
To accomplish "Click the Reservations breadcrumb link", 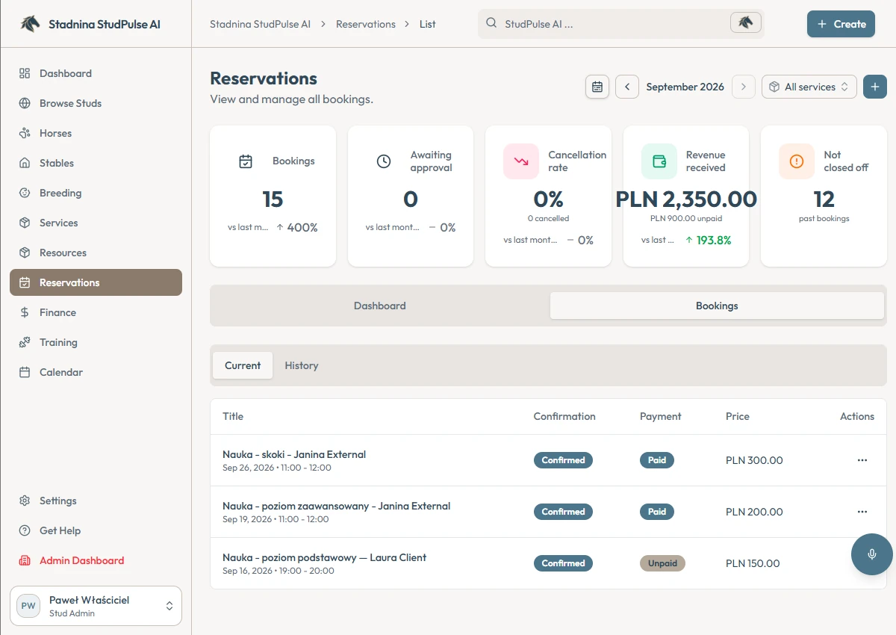I will coord(366,24).
